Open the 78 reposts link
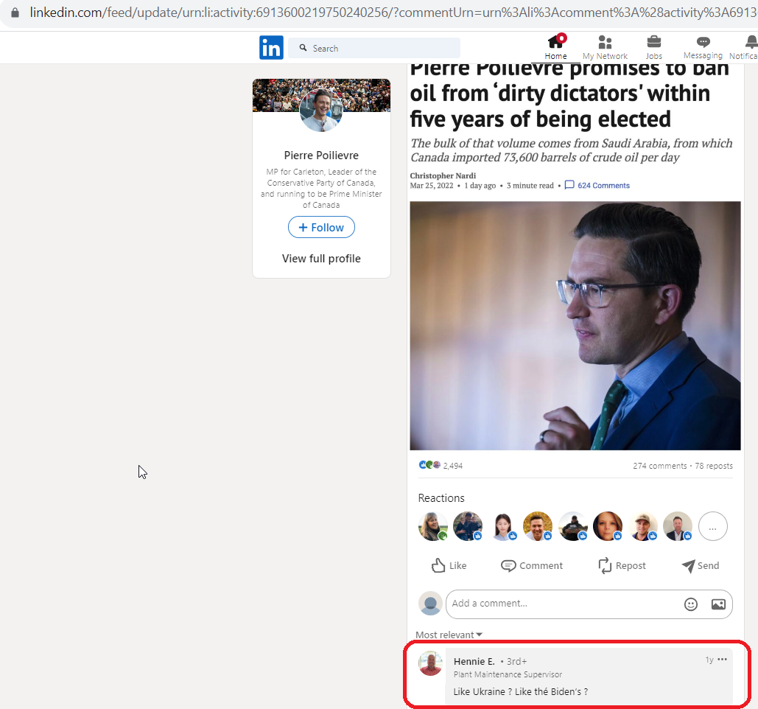This screenshot has height=709, width=758. 714,466
